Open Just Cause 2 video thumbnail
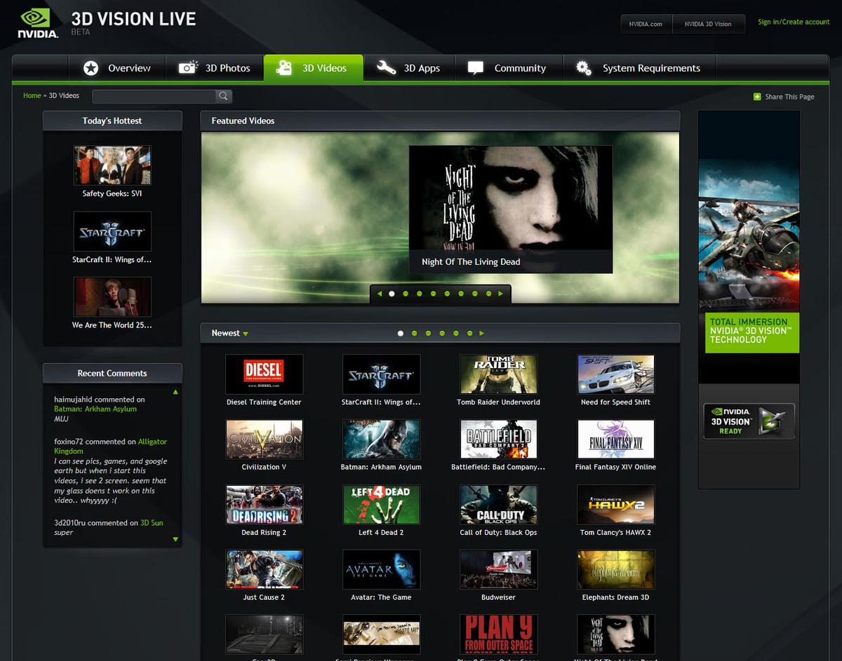The height and width of the screenshot is (661, 842). (x=265, y=569)
